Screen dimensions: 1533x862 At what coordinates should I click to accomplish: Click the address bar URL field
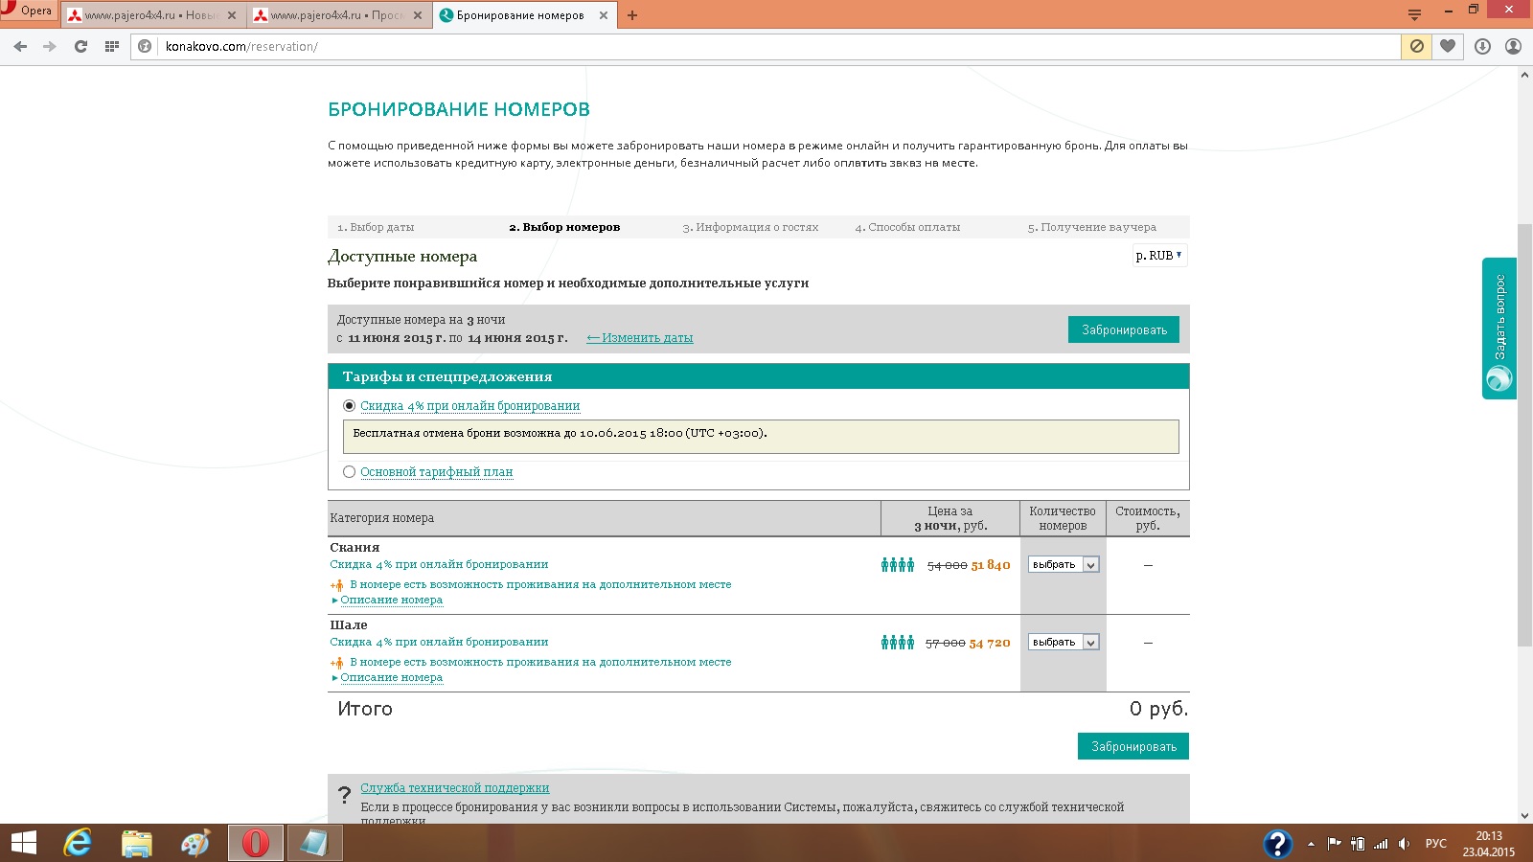pos(766,46)
